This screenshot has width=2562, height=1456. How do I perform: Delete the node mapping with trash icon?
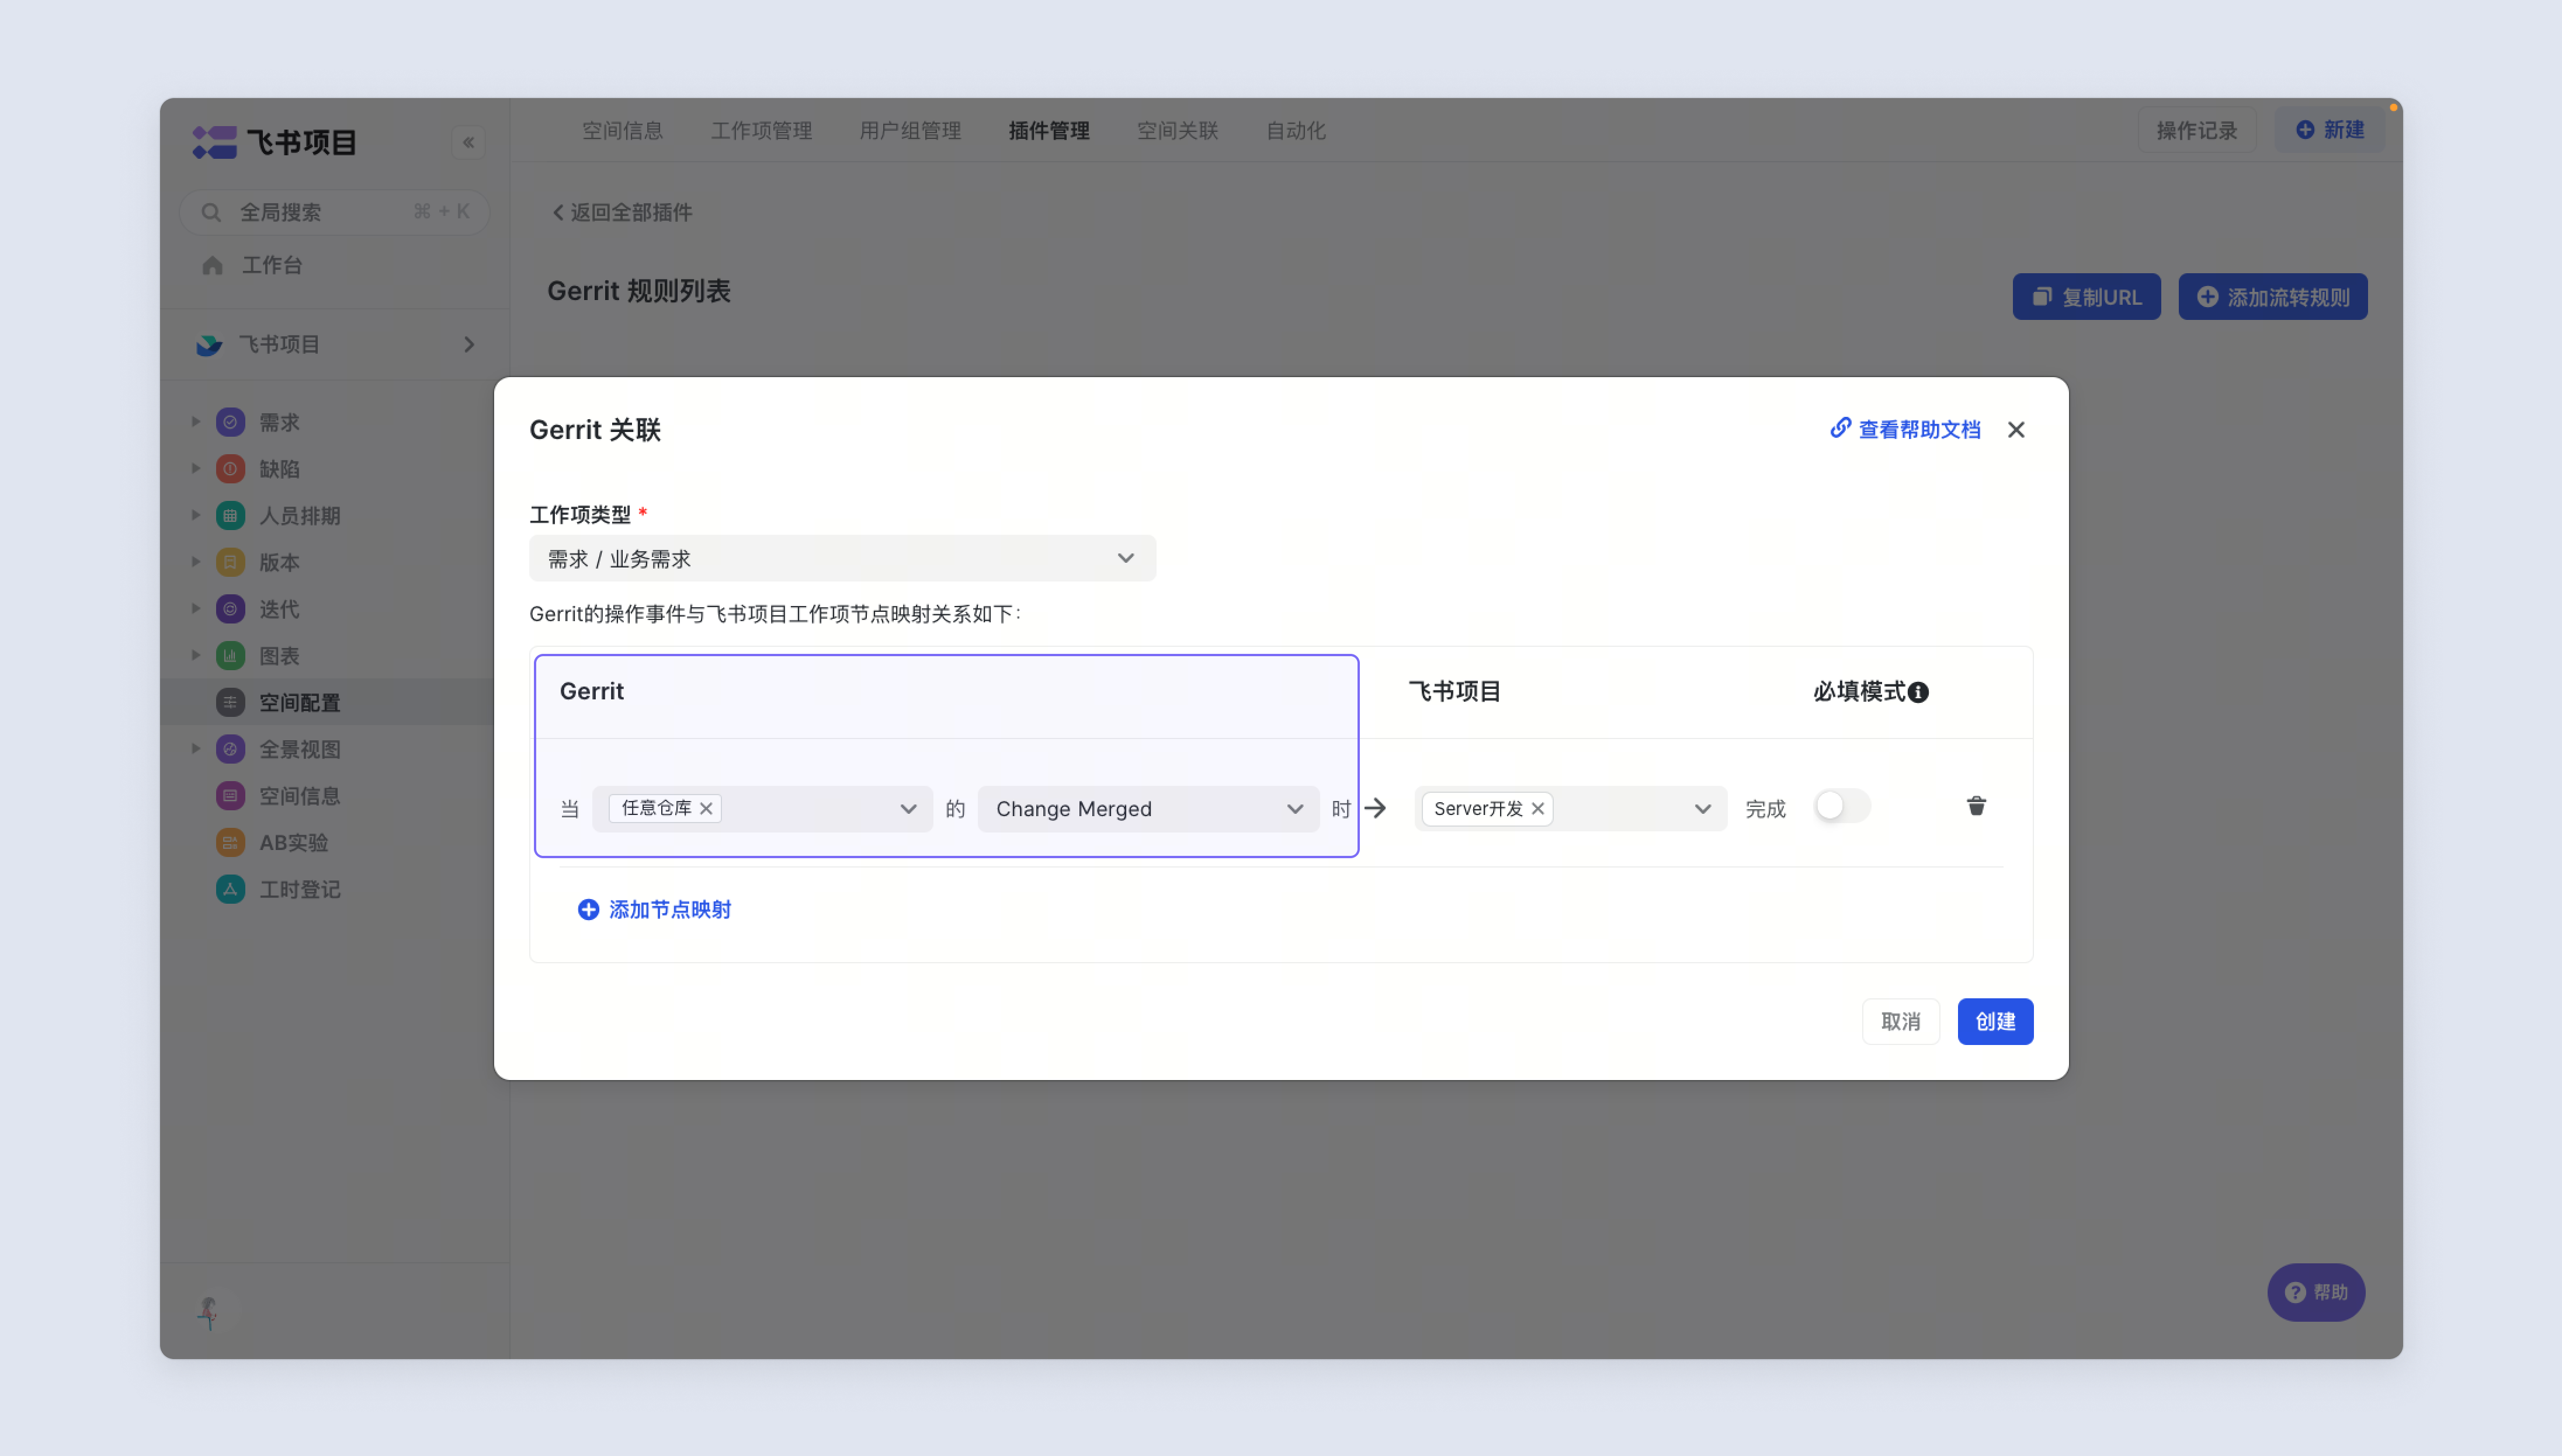pos(1976,806)
